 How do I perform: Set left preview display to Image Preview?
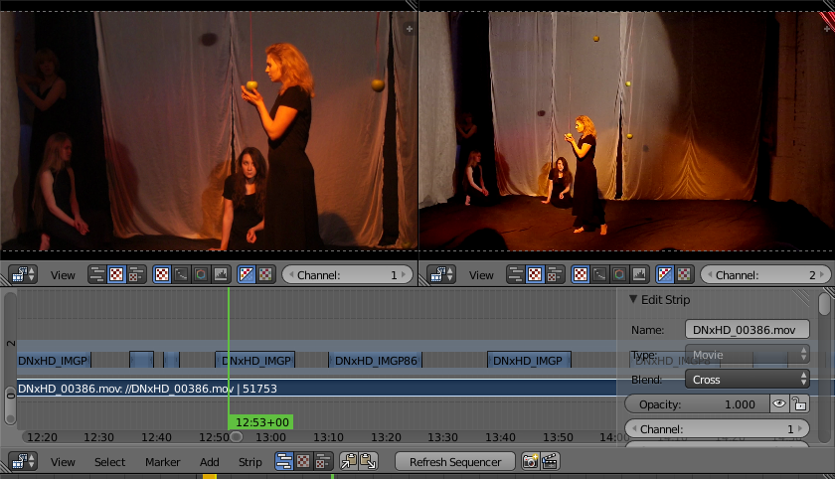pos(162,274)
